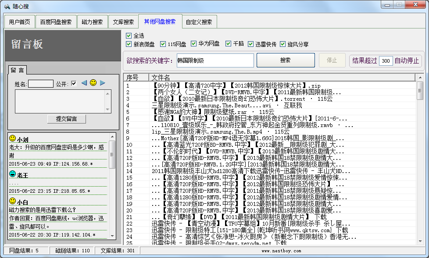
Task: Click the left blue arrow emoticon selector
Action: tap(84, 83)
